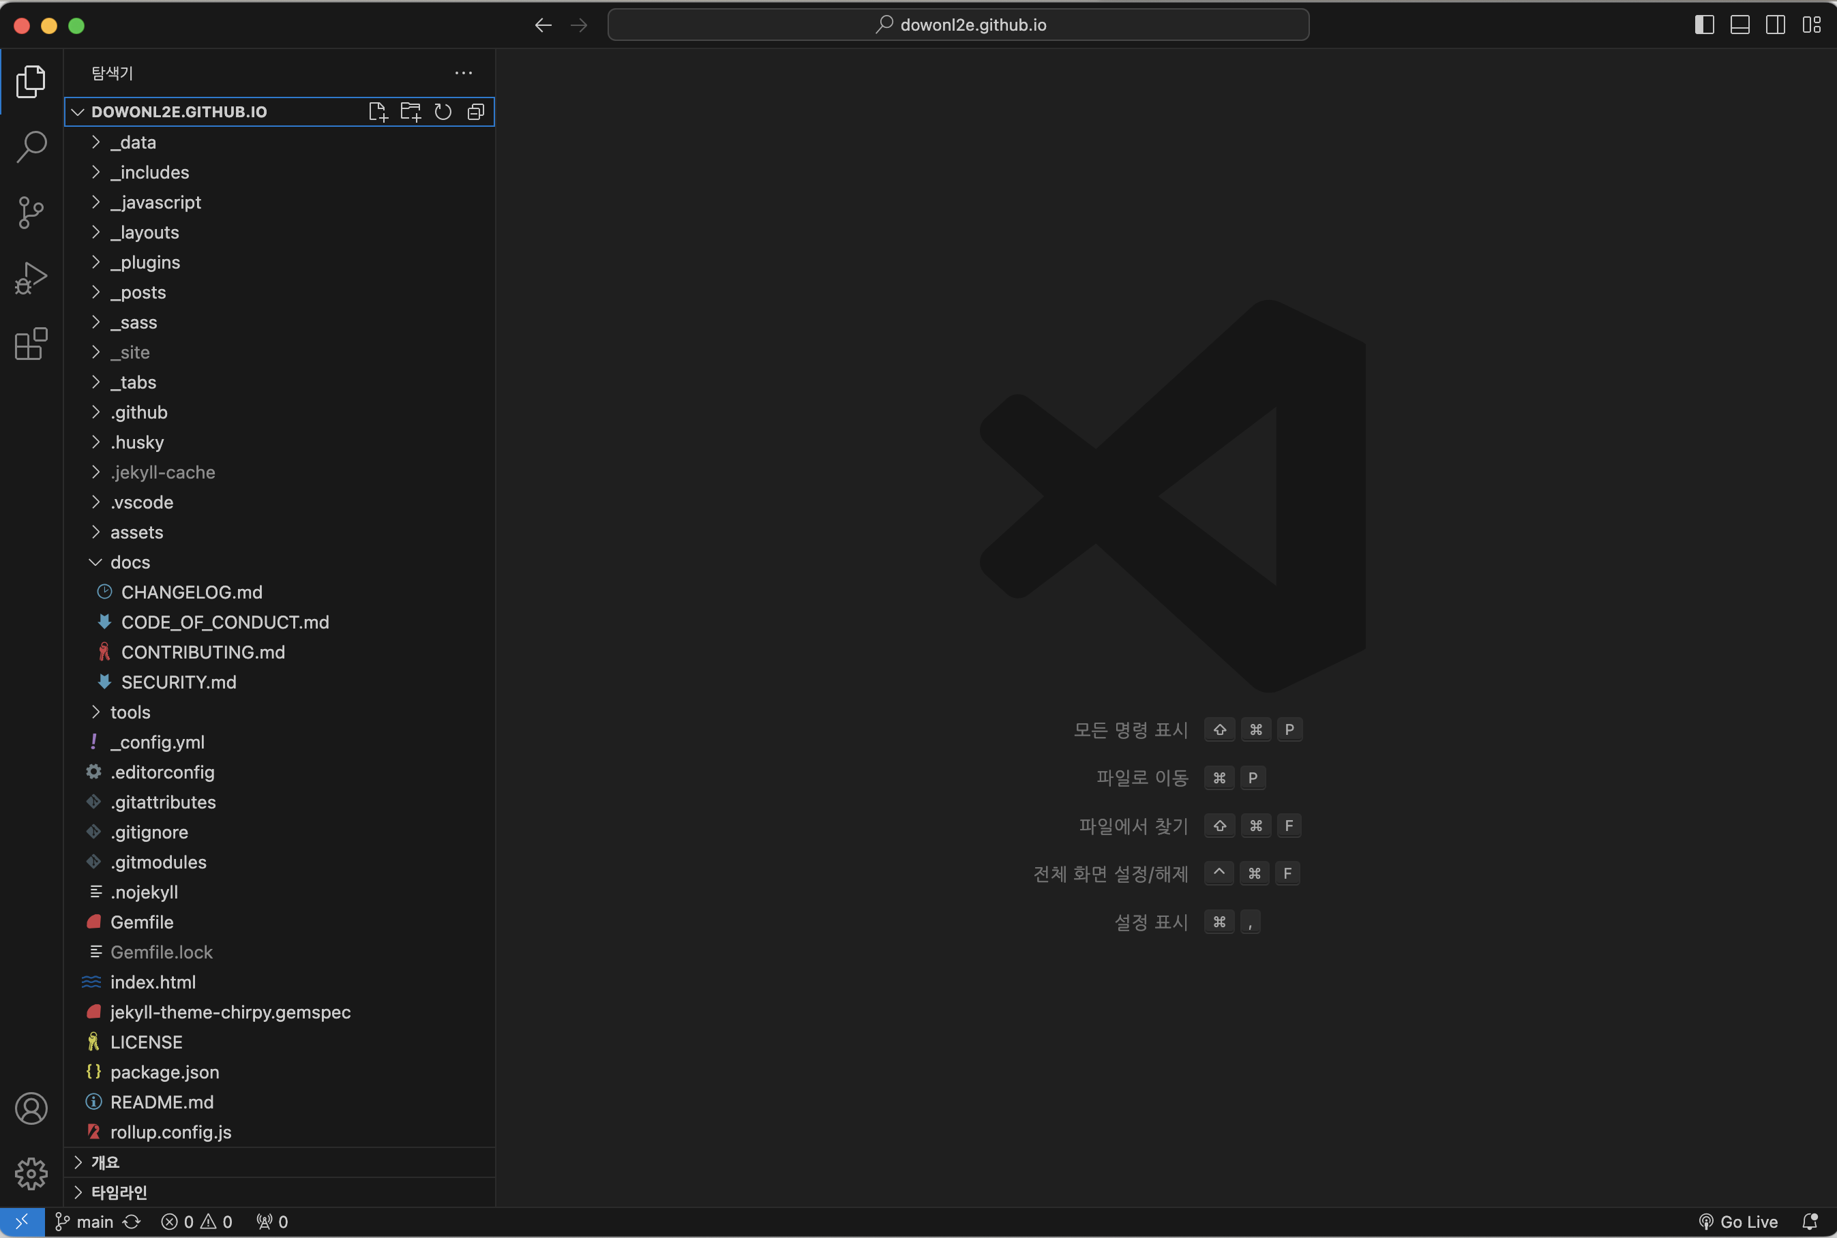Expand the .jekyll-cache folder
The image size is (1837, 1238).
280,473
